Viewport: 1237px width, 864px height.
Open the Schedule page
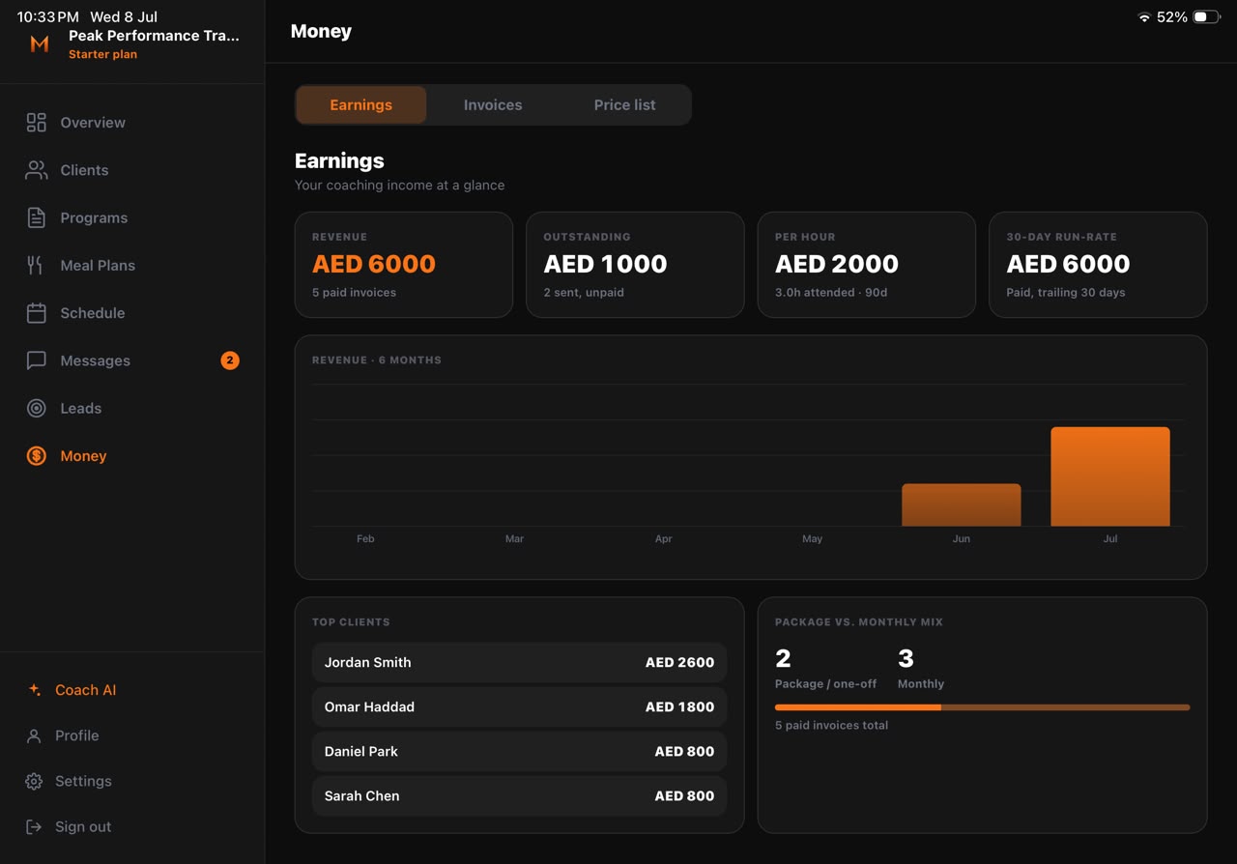tap(132, 313)
